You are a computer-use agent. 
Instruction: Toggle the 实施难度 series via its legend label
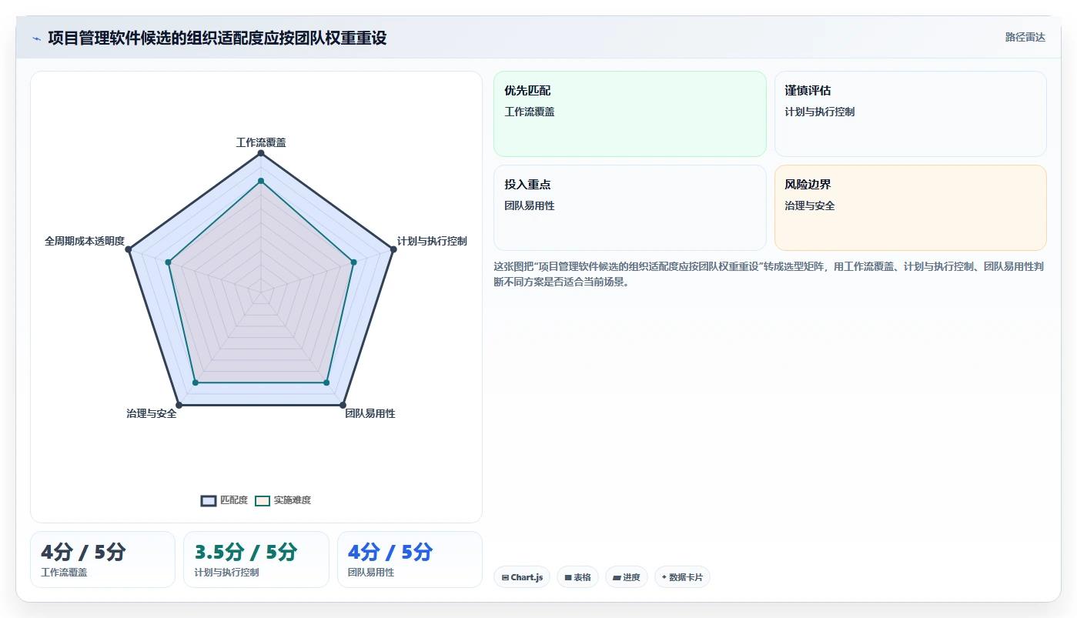[293, 500]
